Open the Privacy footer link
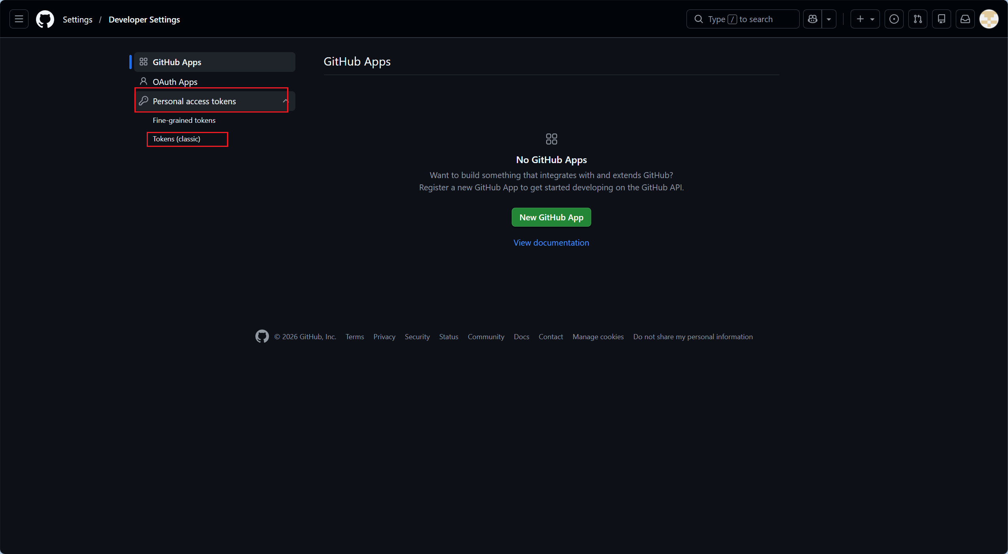 pyautogui.click(x=384, y=337)
